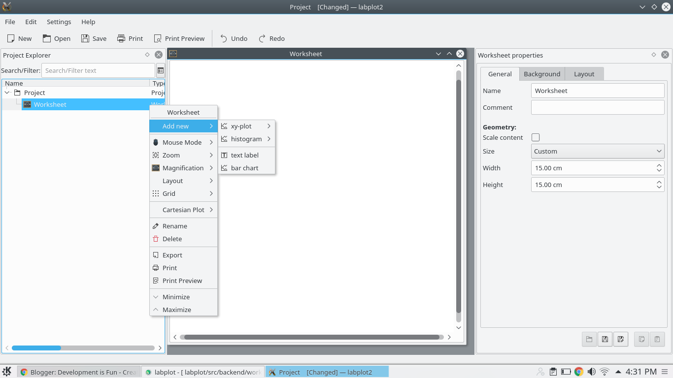Click the Width spinbox up arrow
This screenshot has width=673, height=378.
(x=659, y=165)
